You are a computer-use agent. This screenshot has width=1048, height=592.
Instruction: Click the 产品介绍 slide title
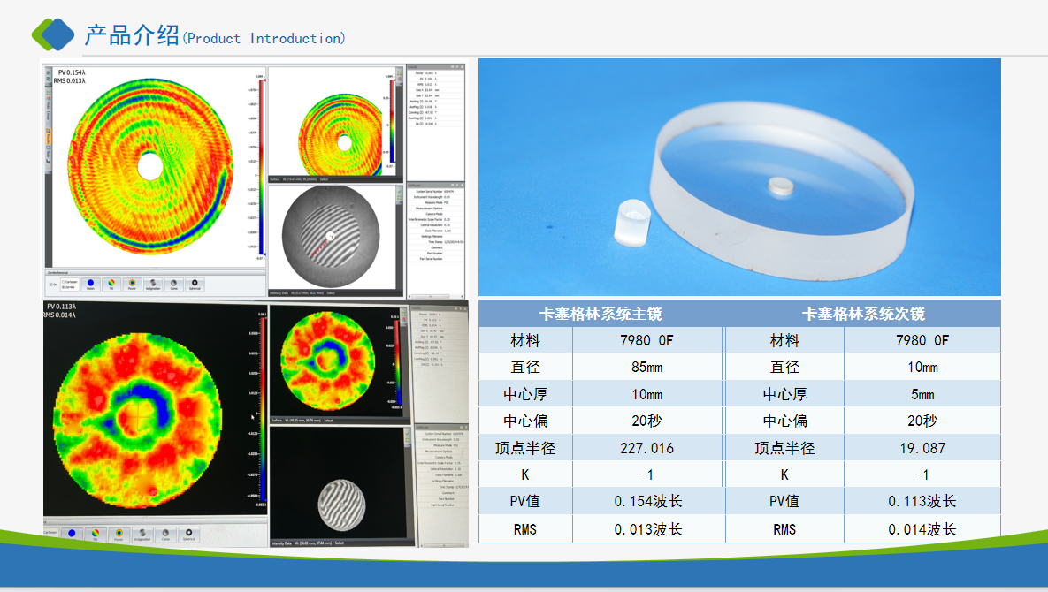(x=132, y=34)
